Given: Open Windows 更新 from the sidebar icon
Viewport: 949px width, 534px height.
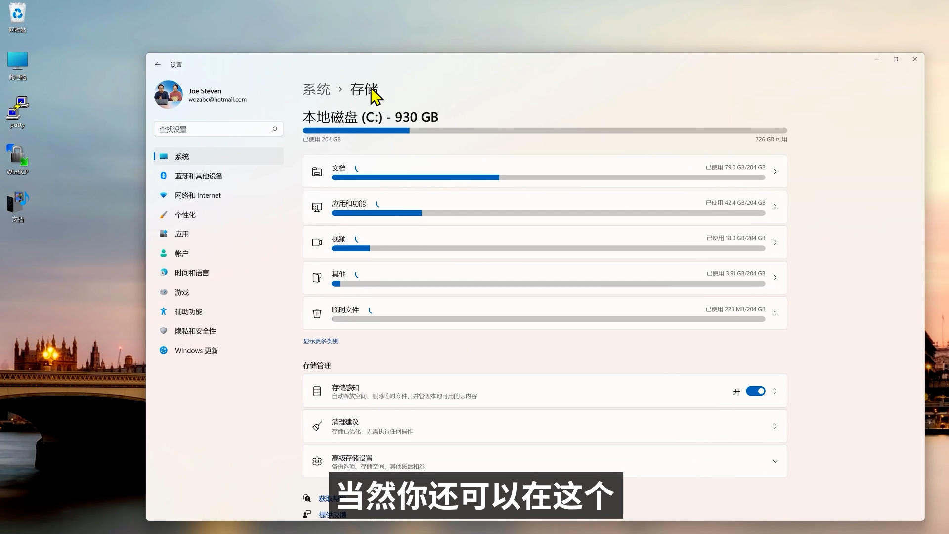Looking at the screenshot, I should (164, 350).
